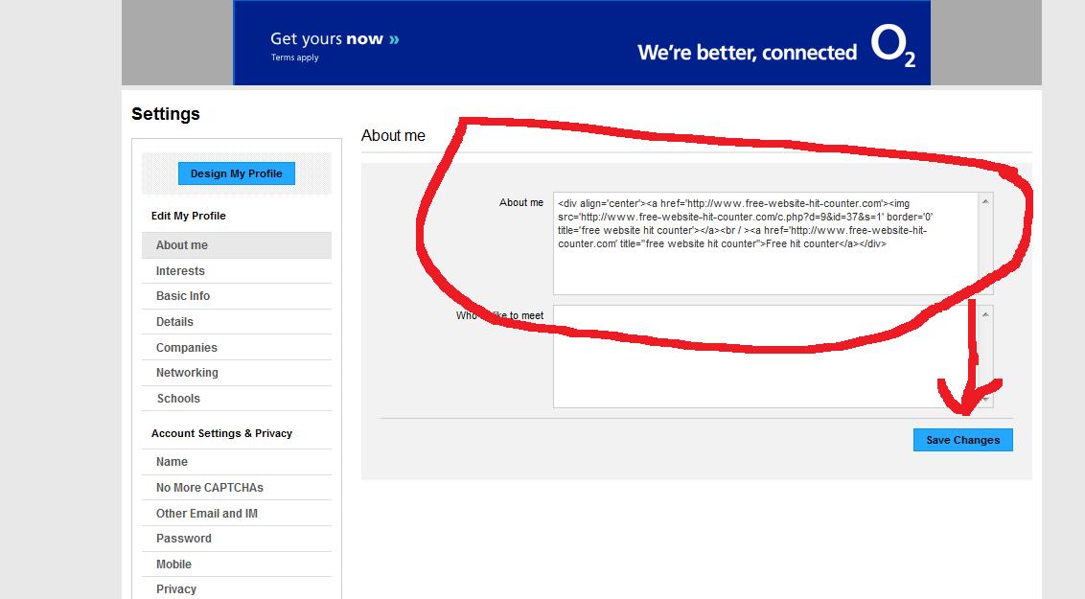Viewport: 1085px width, 599px height.
Task: Click the About me field label
Action: point(521,202)
